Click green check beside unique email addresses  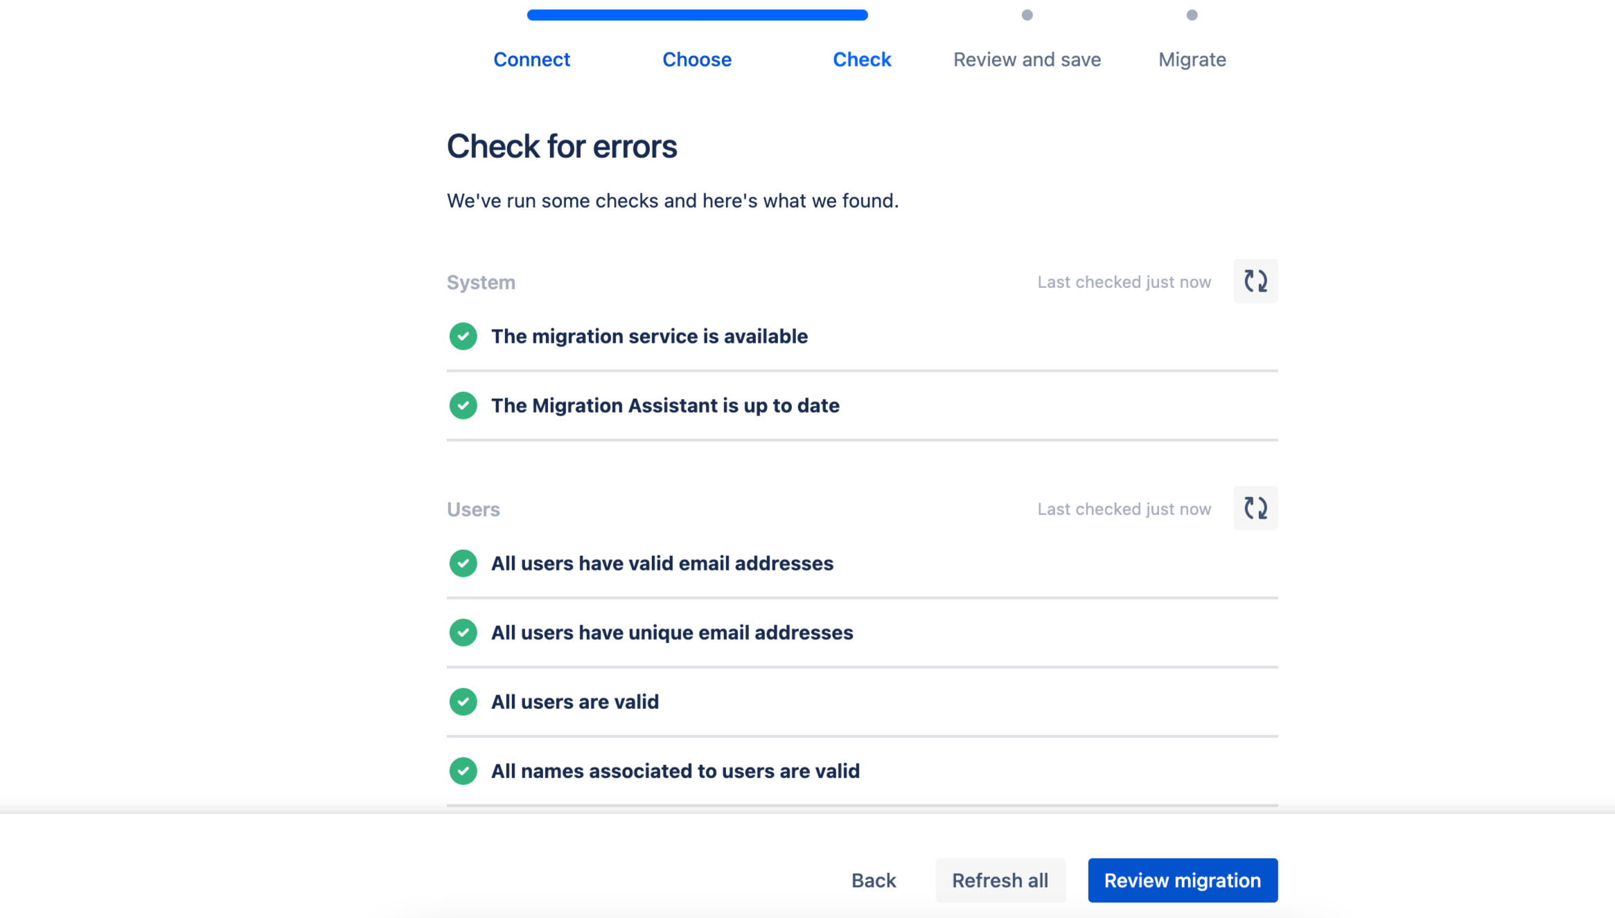pyautogui.click(x=463, y=633)
